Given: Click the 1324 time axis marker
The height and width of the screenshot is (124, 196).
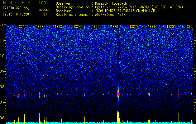Looking at the screenshot, I should click(x=77, y=27).
